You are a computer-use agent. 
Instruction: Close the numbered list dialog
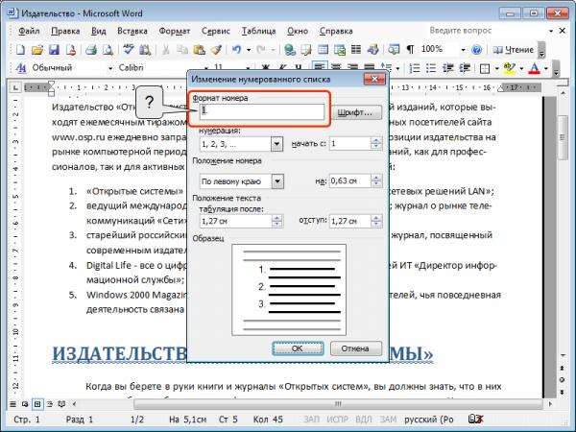(374, 79)
